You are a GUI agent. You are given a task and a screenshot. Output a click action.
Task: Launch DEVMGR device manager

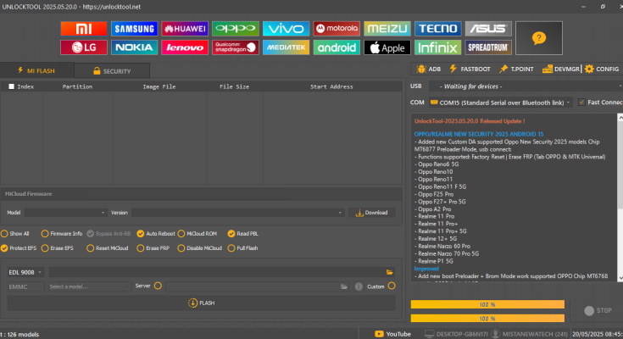(x=560, y=69)
